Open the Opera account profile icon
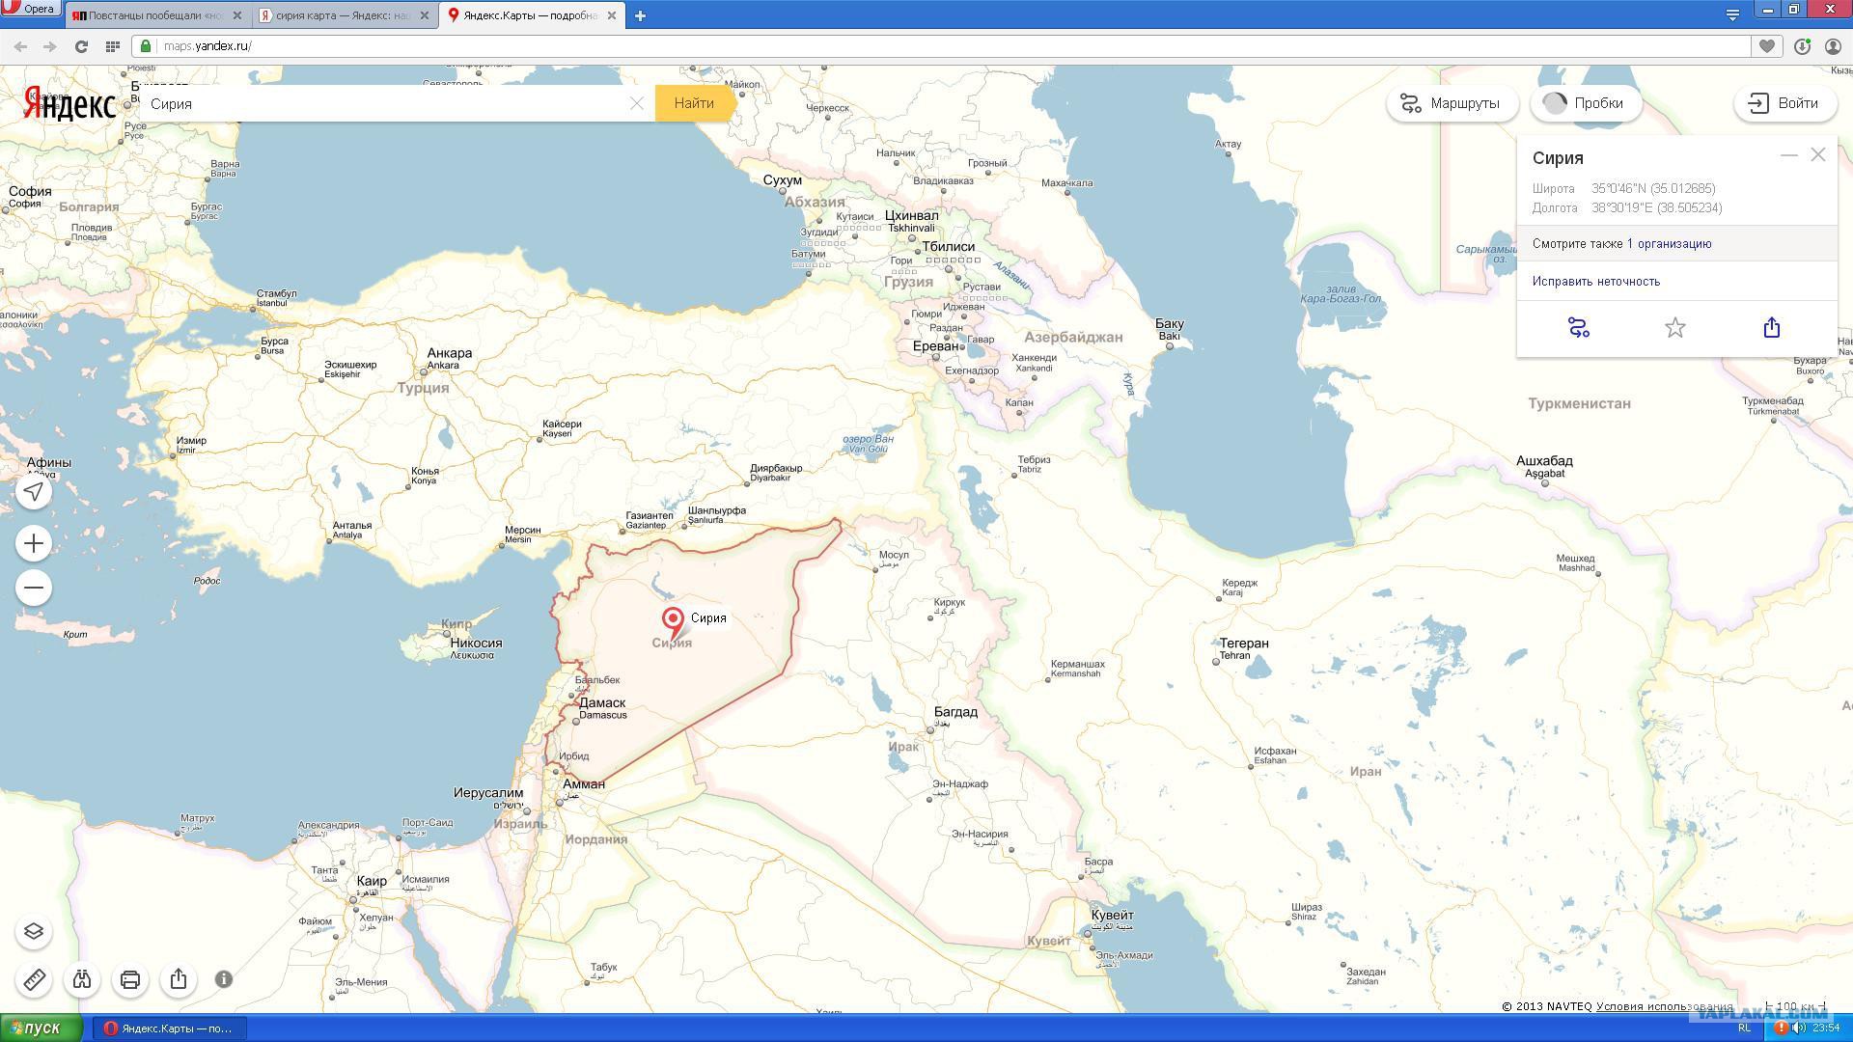Screen dimensions: 1853x1042 (x=1833, y=46)
